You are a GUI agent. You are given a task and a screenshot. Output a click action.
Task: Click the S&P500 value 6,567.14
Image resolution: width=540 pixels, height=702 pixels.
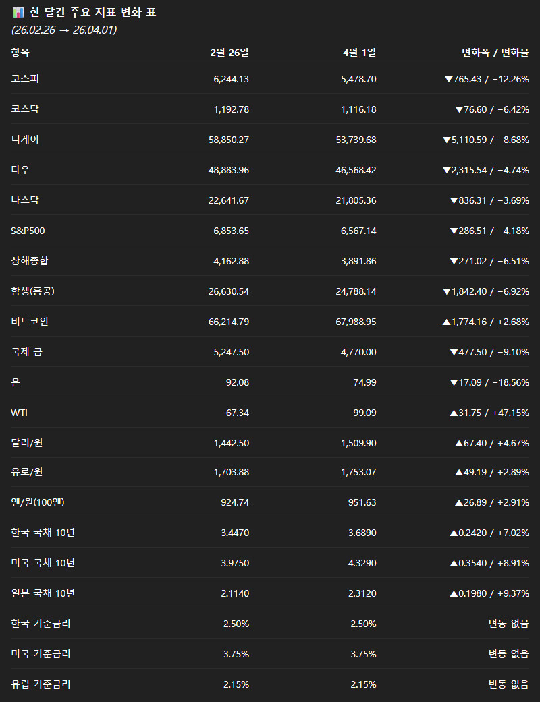click(x=358, y=231)
